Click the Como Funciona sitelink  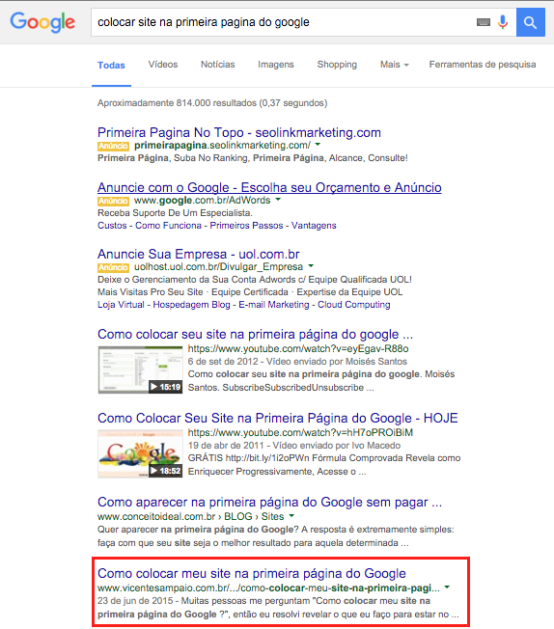click(x=168, y=226)
